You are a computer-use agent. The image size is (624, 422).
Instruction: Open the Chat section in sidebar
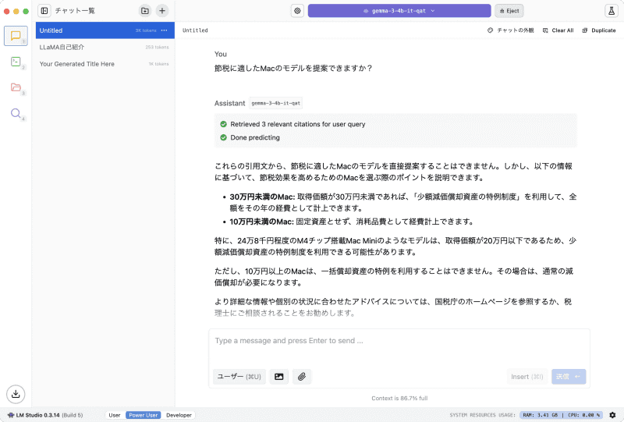click(x=16, y=36)
